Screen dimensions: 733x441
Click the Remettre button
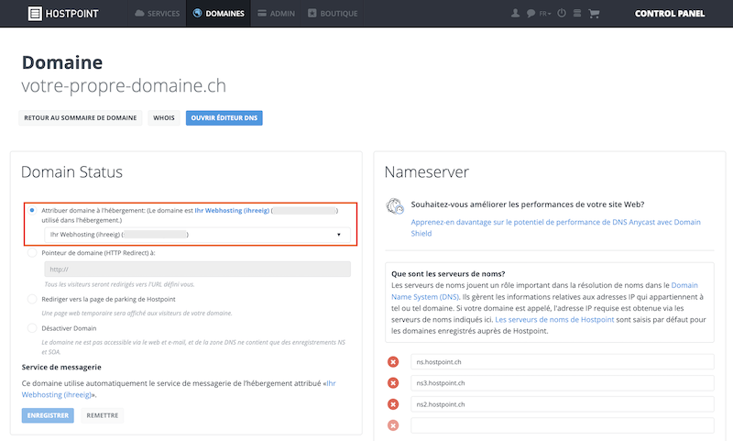(103, 415)
